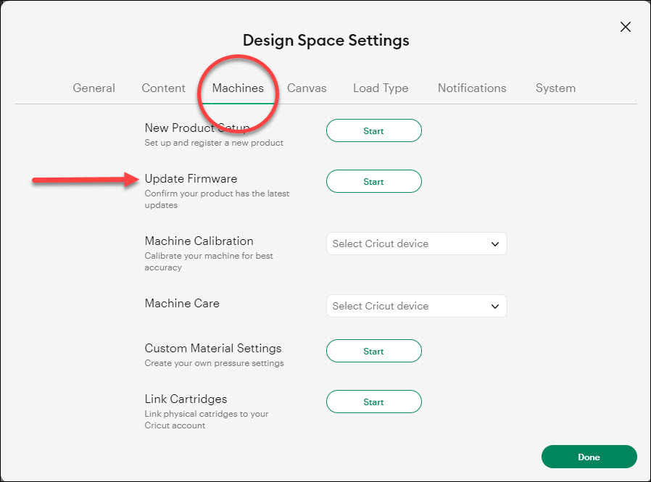Open the Content tab
This screenshot has height=482, width=651.
coord(163,88)
